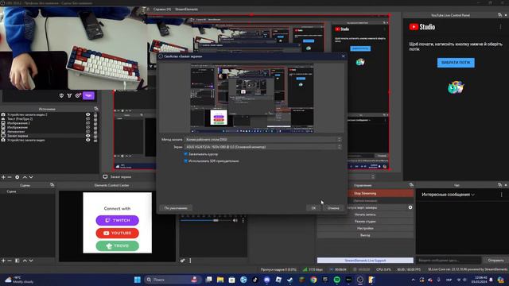Open advanced audio properties gear under mixer

click(x=183, y=261)
